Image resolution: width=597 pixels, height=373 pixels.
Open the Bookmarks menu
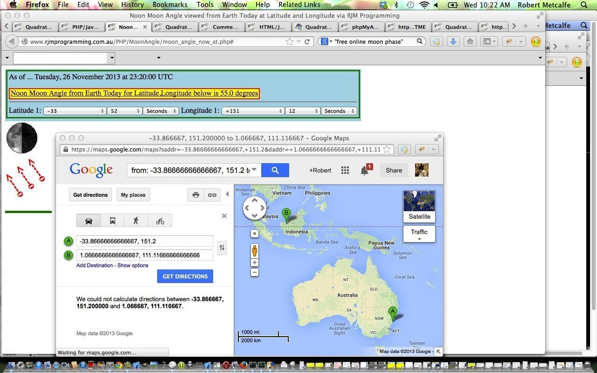tap(170, 5)
